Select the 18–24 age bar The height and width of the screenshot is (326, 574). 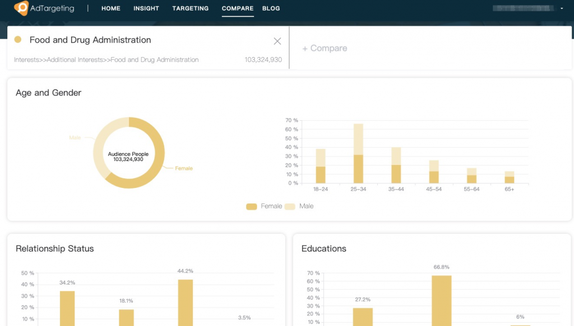[321, 166]
